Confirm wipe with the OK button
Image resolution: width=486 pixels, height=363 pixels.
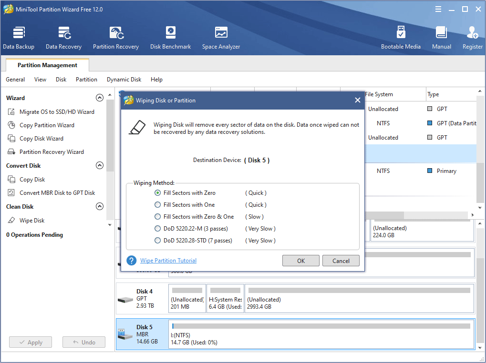click(300, 261)
